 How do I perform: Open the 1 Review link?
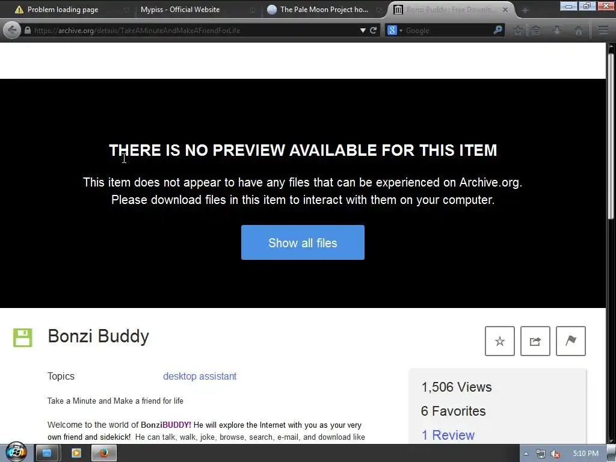(448, 435)
